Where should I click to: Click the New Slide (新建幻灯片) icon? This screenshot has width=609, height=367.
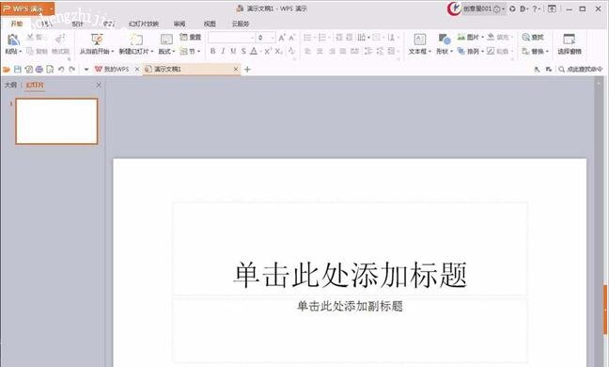(x=136, y=40)
